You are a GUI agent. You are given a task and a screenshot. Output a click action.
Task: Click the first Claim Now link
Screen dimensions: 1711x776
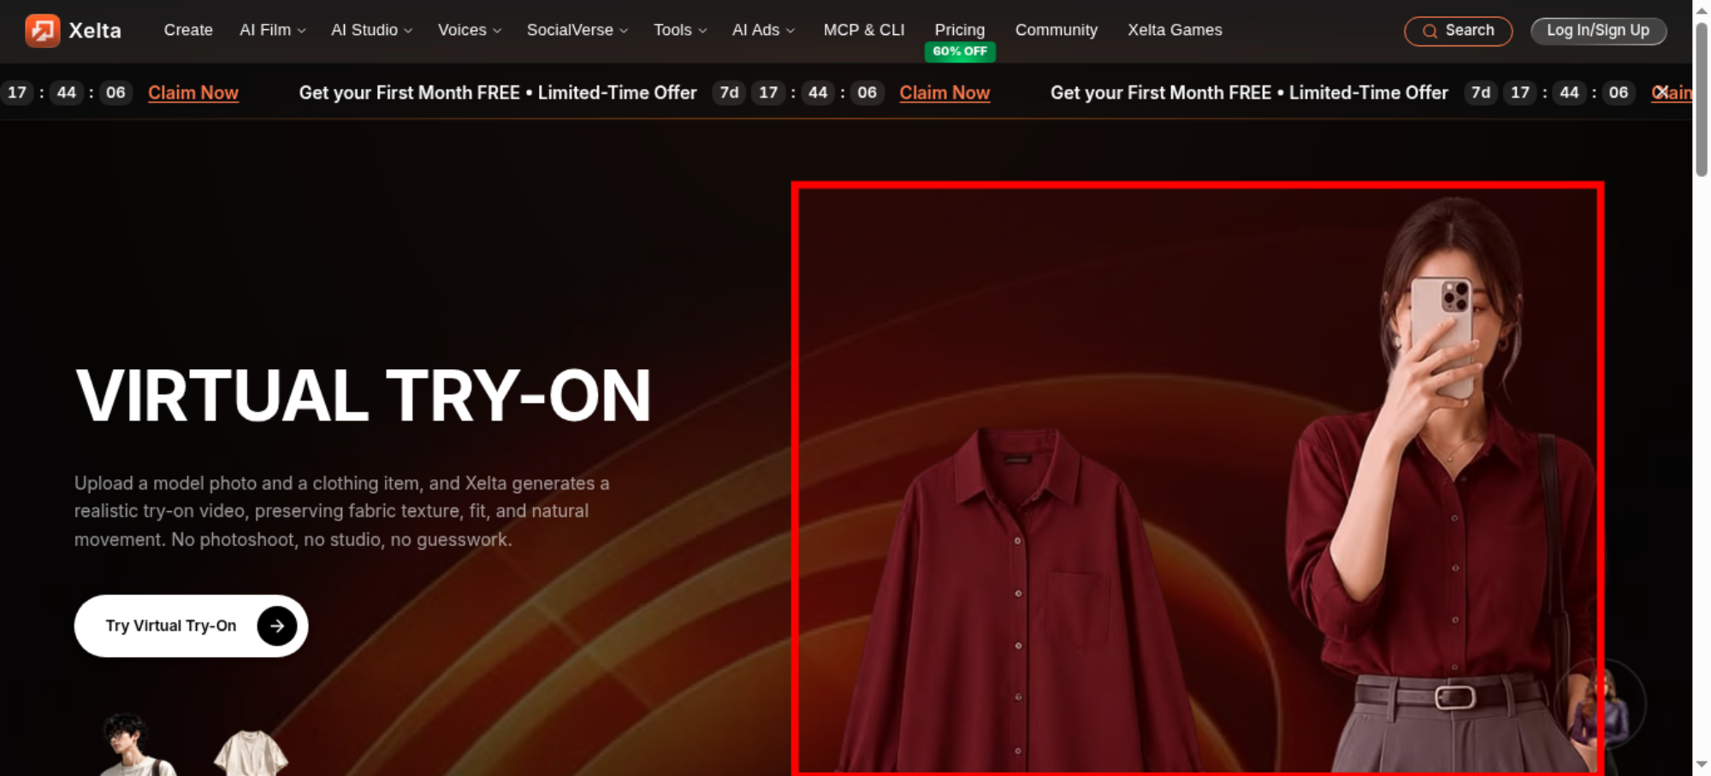click(x=193, y=92)
